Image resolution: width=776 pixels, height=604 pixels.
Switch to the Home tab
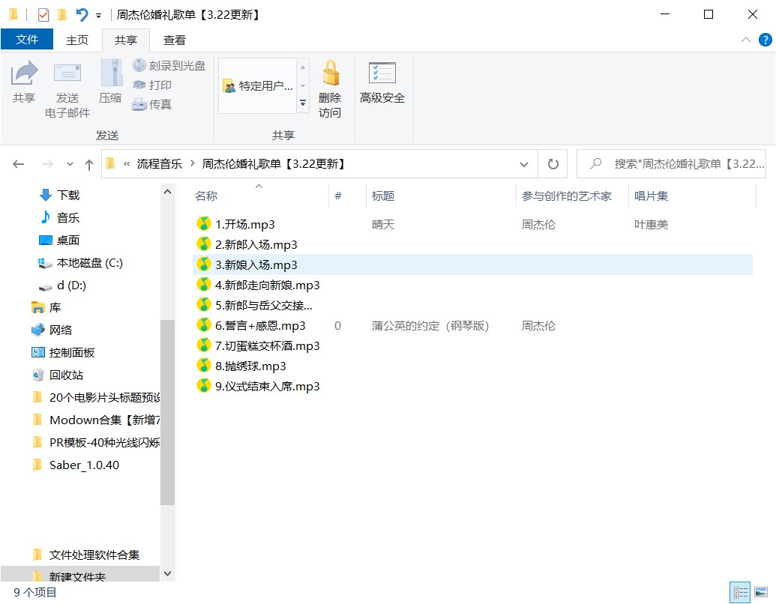(x=77, y=40)
